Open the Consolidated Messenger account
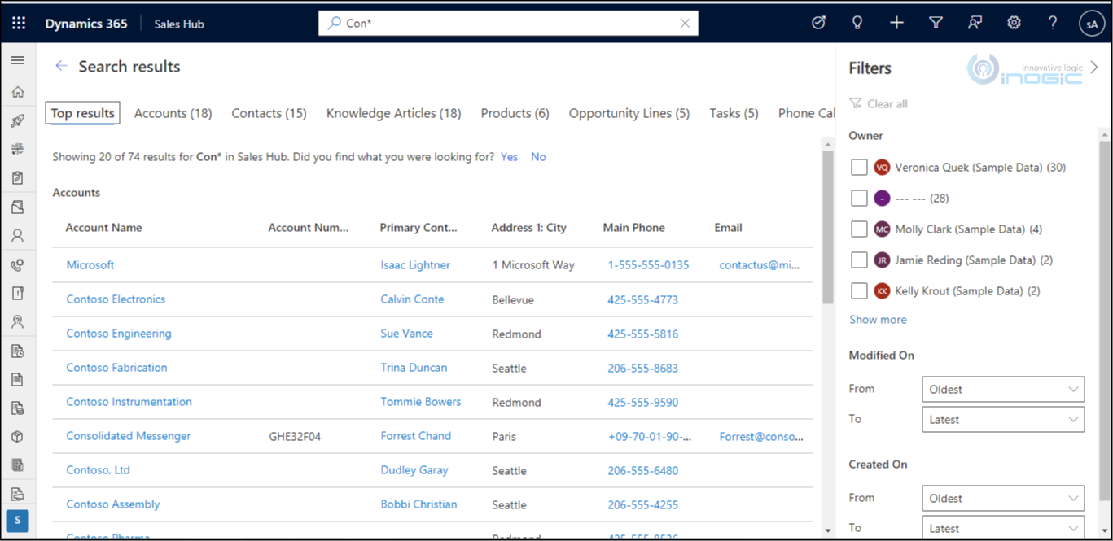The height and width of the screenshot is (541, 1113). (x=129, y=436)
